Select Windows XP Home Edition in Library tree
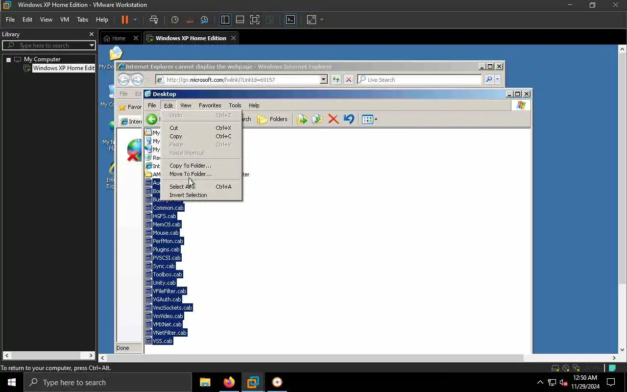 point(63,68)
